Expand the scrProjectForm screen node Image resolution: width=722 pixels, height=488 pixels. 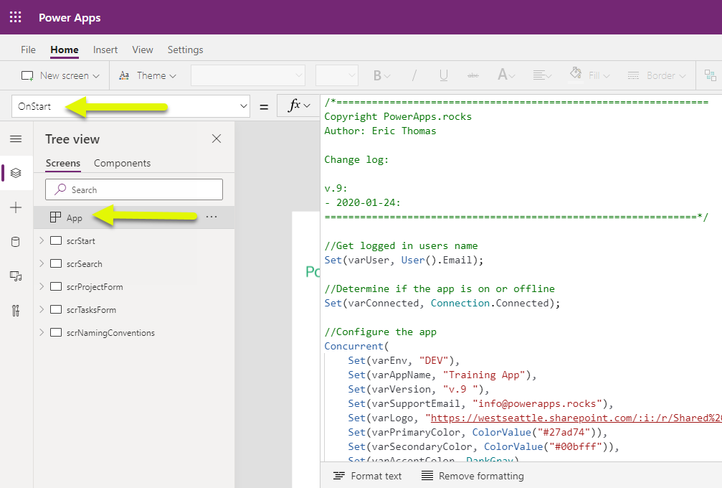coord(42,286)
